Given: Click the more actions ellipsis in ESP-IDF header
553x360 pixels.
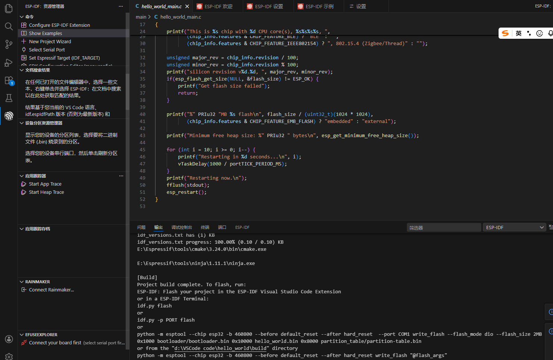Looking at the screenshot, I should (x=121, y=6).
